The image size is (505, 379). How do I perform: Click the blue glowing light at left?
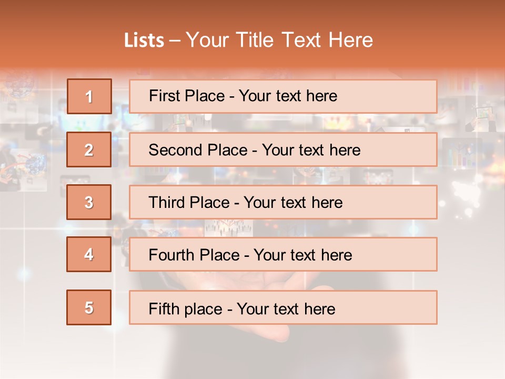[x=24, y=273]
